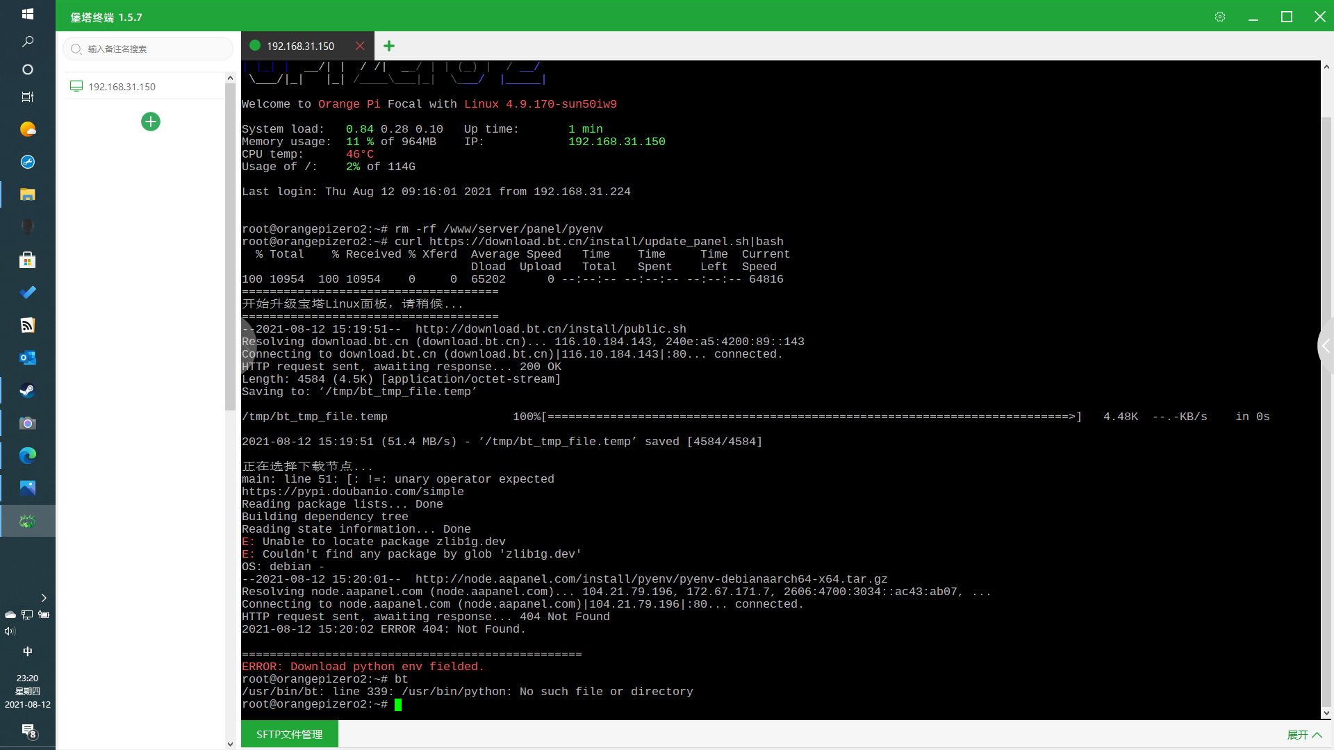The height and width of the screenshot is (750, 1334).
Task: Close the 192.168.31.150 terminal tab
Action: click(x=360, y=46)
